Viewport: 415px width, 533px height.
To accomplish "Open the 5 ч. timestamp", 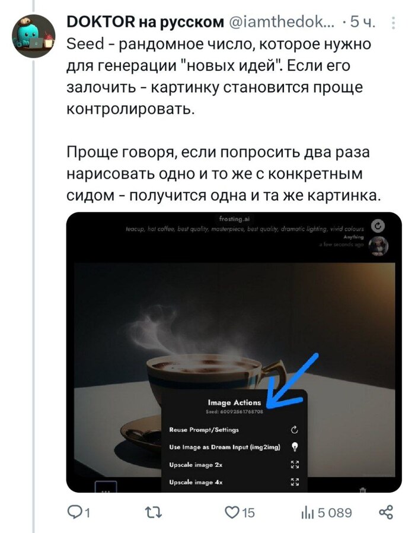I will (363, 22).
